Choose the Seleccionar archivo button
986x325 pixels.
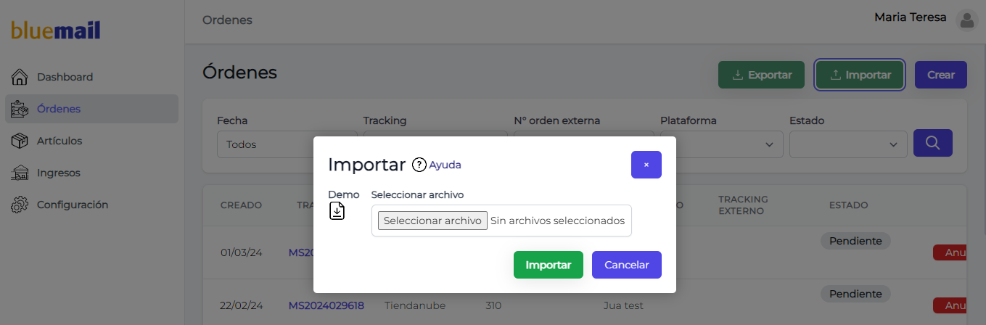(432, 221)
